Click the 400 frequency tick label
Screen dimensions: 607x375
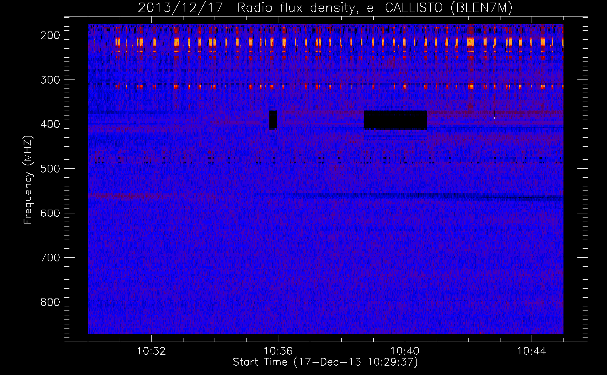[x=50, y=124]
